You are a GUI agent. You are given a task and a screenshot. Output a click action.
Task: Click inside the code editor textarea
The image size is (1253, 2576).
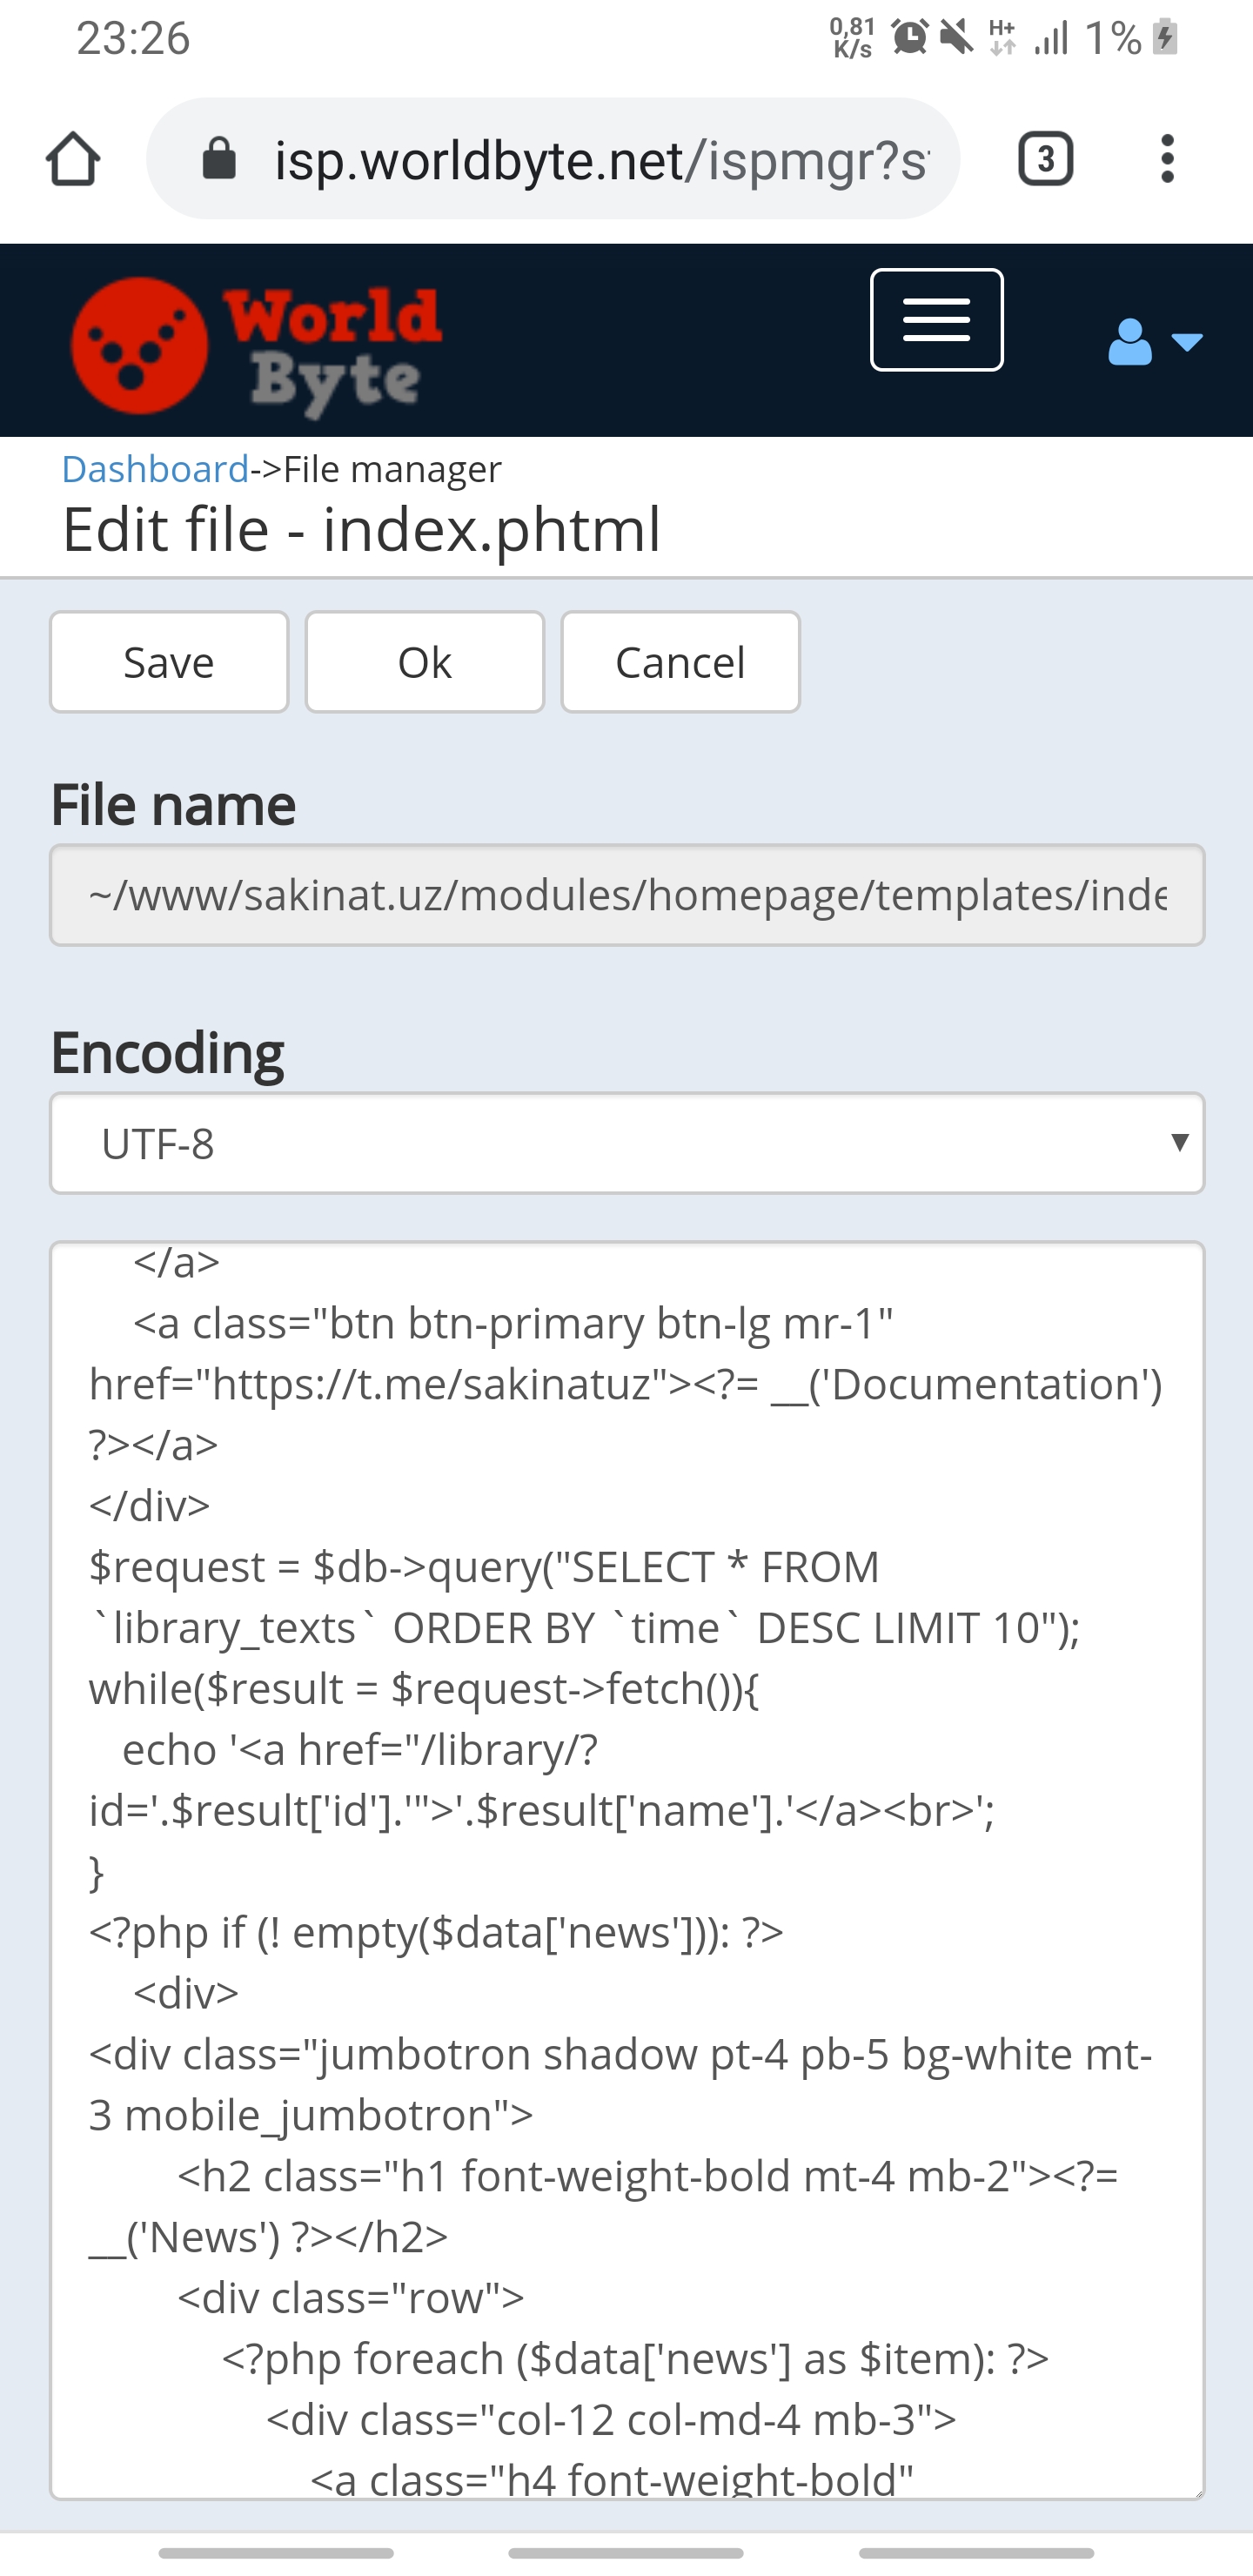point(627,1870)
